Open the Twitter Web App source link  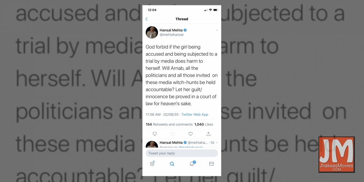point(194,114)
